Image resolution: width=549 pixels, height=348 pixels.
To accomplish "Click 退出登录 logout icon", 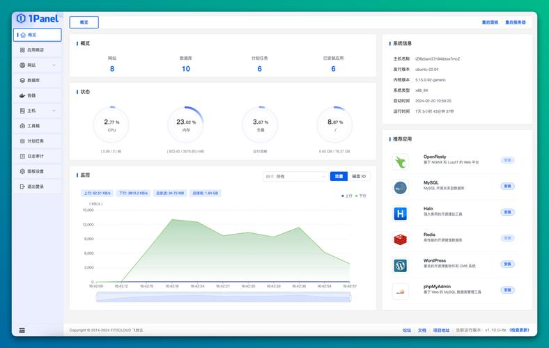I will (x=22, y=187).
